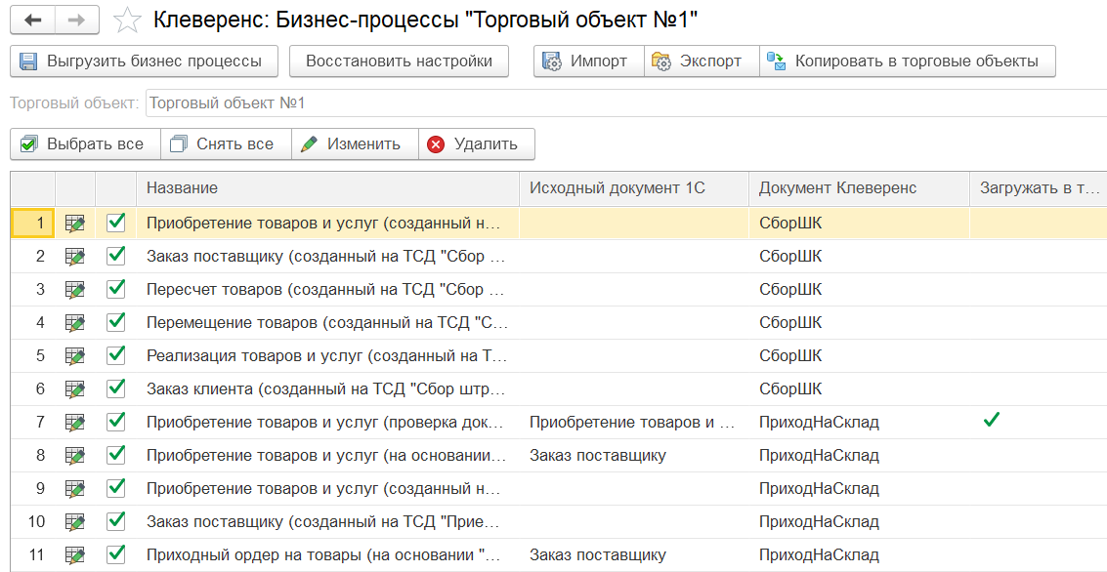Screen dimensions: 1107x572
Task: Select Заказ поставщику (созданный на ТСД "Прие… row
Action: tap(327, 522)
